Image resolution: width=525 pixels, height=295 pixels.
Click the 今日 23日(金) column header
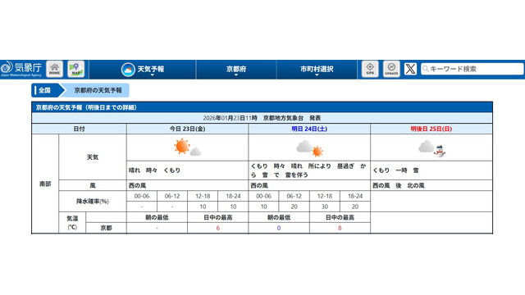click(188, 129)
